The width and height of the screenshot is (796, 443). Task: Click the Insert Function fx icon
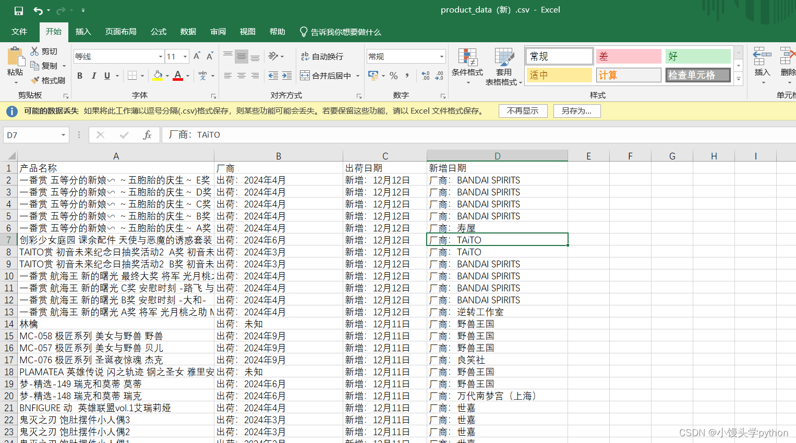click(147, 135)
